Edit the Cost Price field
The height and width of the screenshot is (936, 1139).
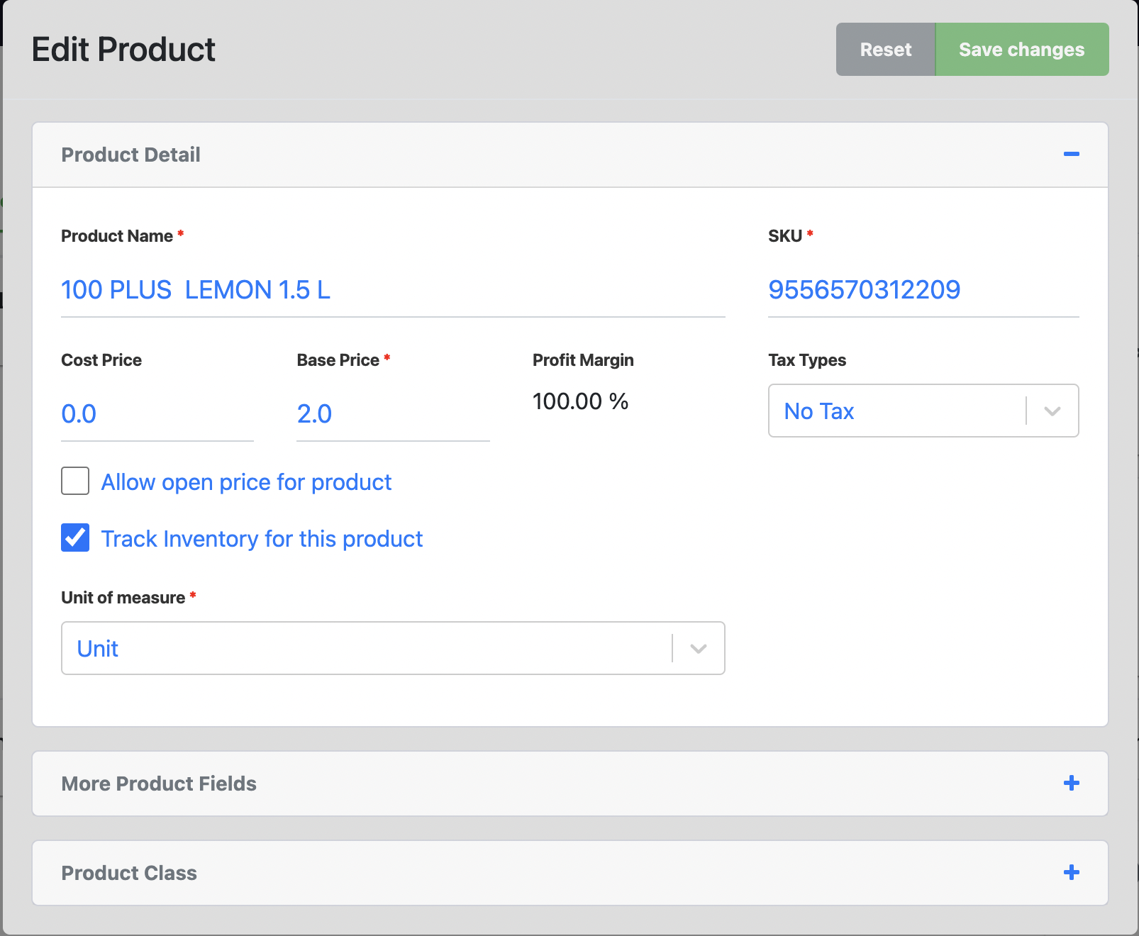(157, 414)
